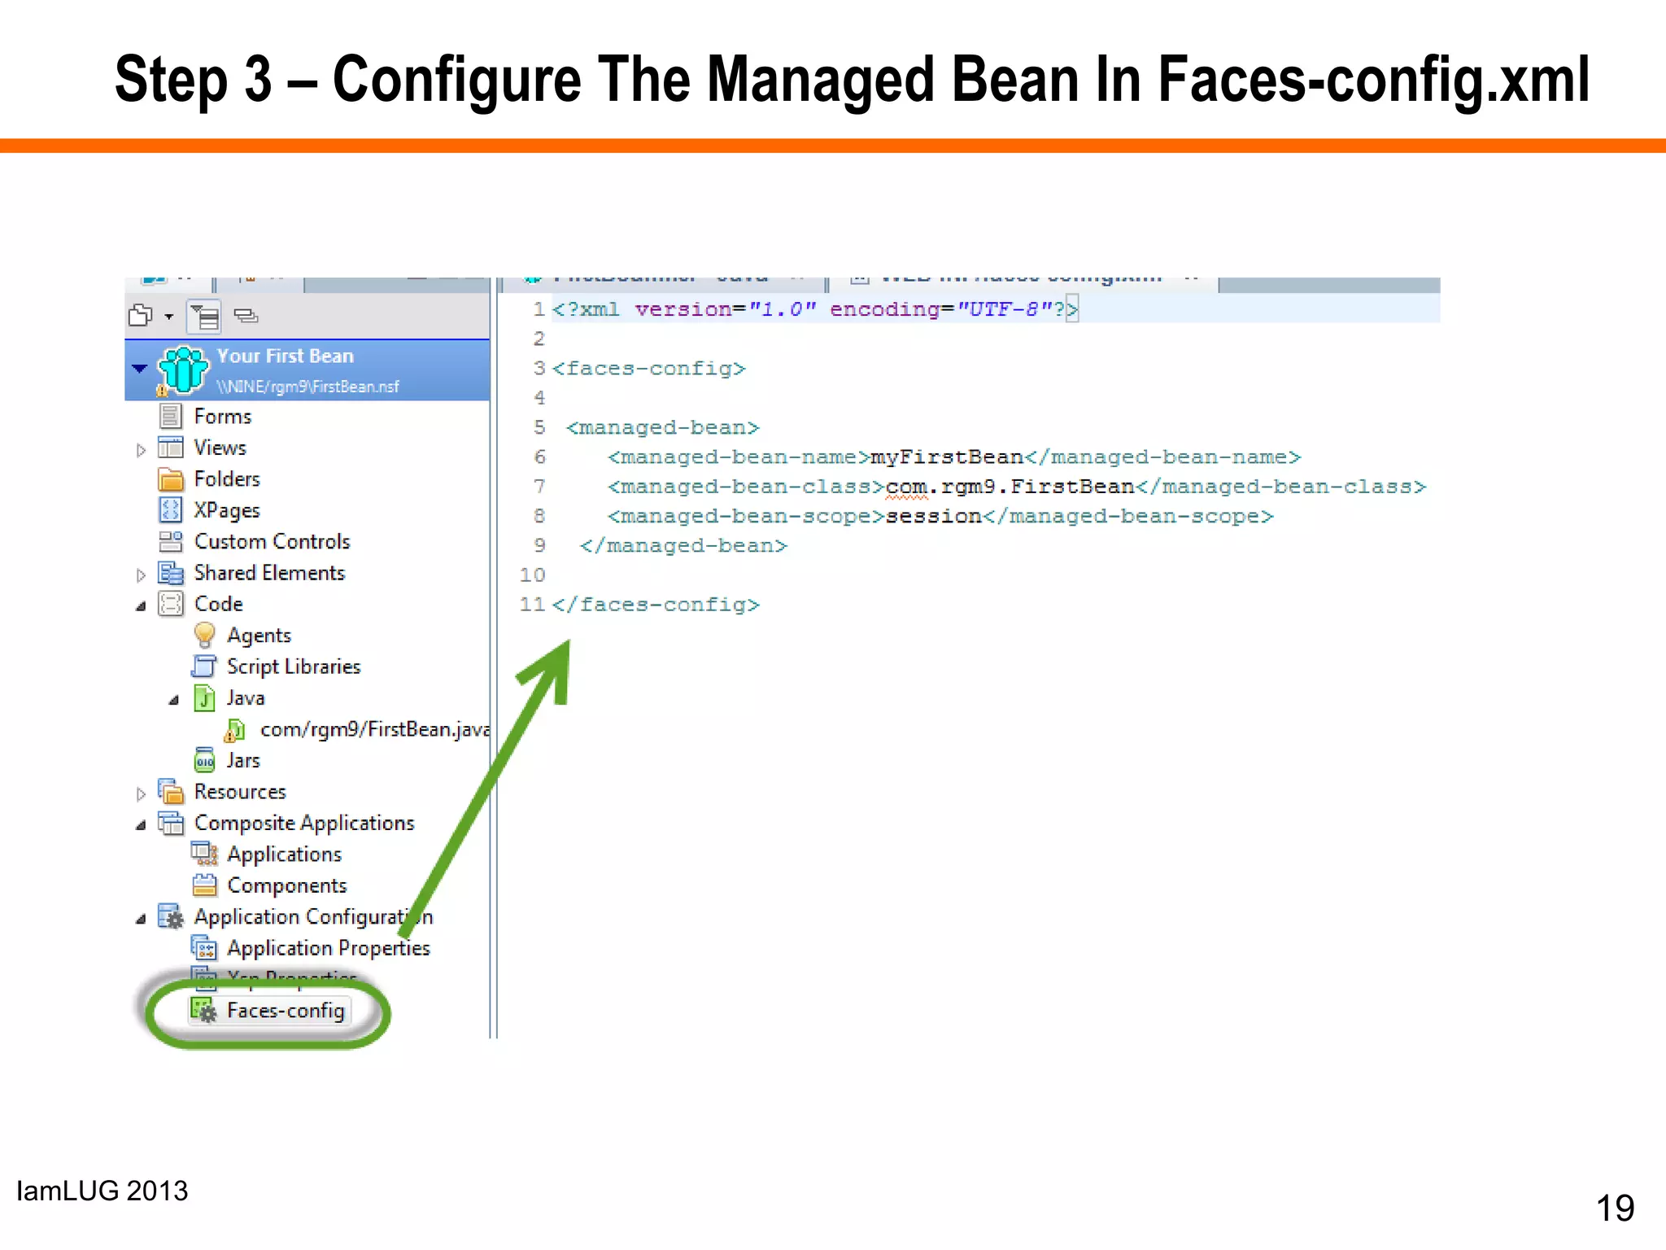Click the Components icon
This screenshot has width=1666, height=1250.
(x=204, y=885)
